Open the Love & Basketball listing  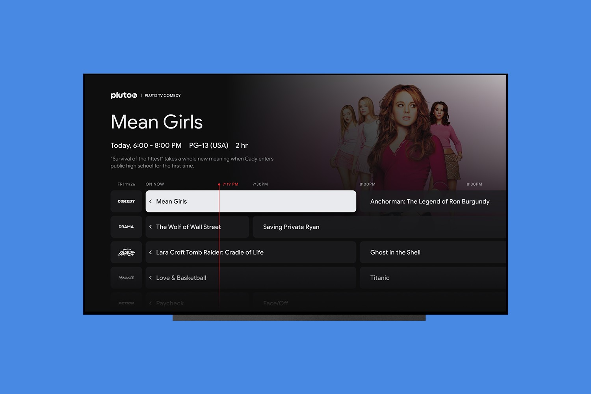(x=251, y=278)
